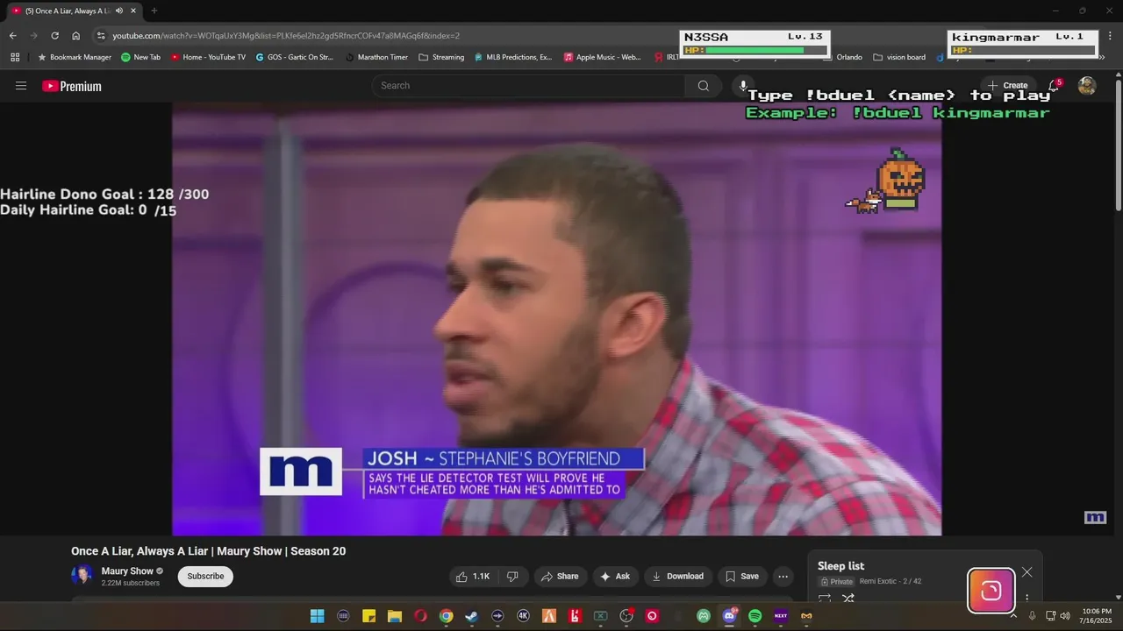
Task: Click the 'Remi Exotic - 2 / 42' text
Action: tap(890, 581)
